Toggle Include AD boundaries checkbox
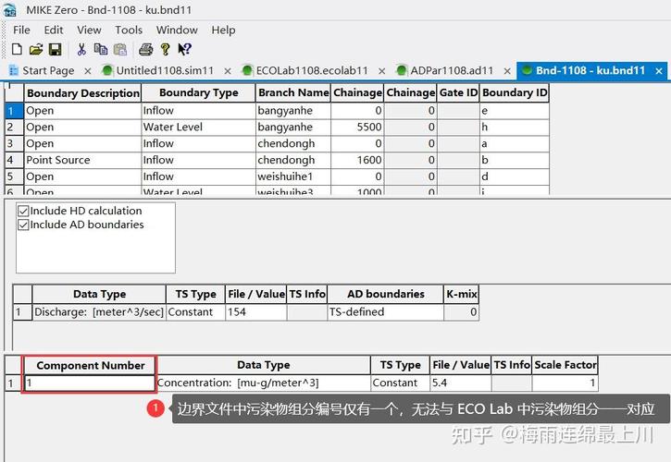Image resolution: width=671 pixels, height=462 pixels. coord(23,225)
